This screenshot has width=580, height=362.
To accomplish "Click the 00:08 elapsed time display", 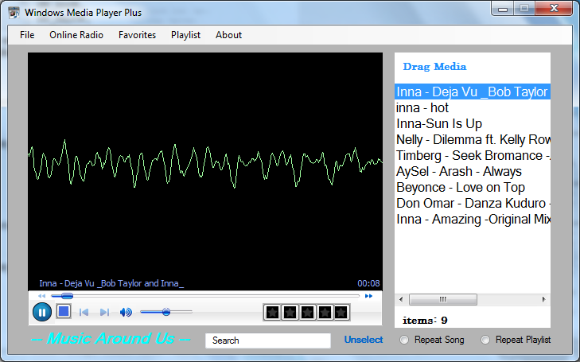I will click(368, 283).
